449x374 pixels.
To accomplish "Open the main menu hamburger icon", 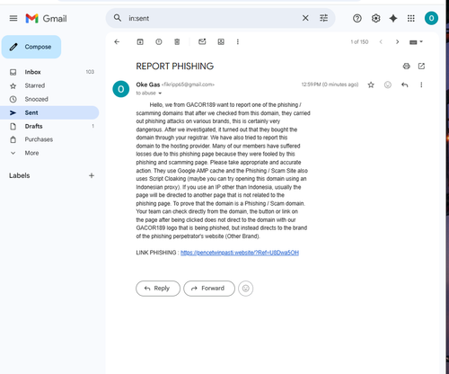I will [13, 19].
